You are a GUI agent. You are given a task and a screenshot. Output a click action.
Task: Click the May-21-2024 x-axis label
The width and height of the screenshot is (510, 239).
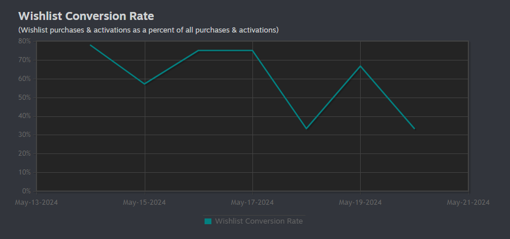pos(468,202)
